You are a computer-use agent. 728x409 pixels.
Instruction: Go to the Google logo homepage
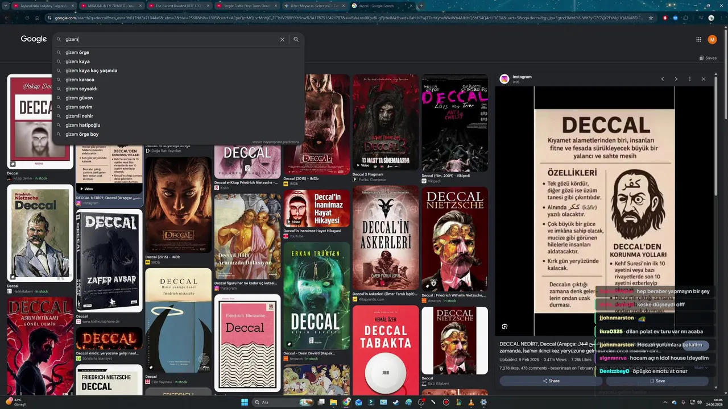pos(34,39)
